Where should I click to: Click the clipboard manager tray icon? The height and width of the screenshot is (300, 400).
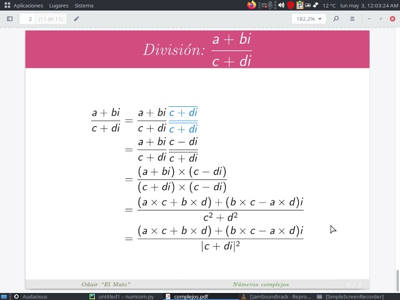point(300,5)
